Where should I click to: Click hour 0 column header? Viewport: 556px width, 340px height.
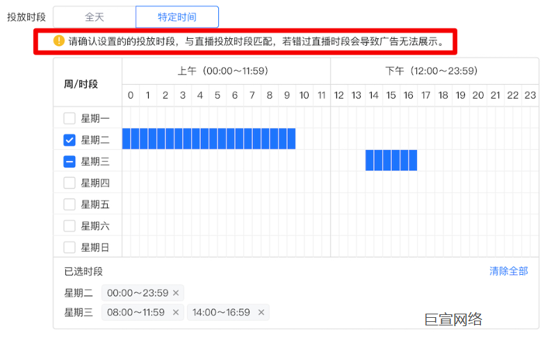point(131,95)
